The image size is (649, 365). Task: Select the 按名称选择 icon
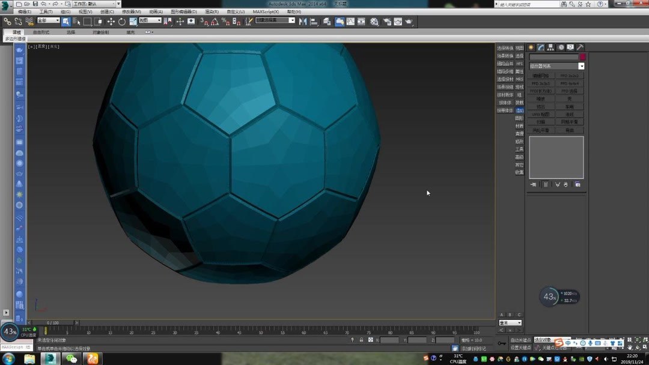click(76, 22)
